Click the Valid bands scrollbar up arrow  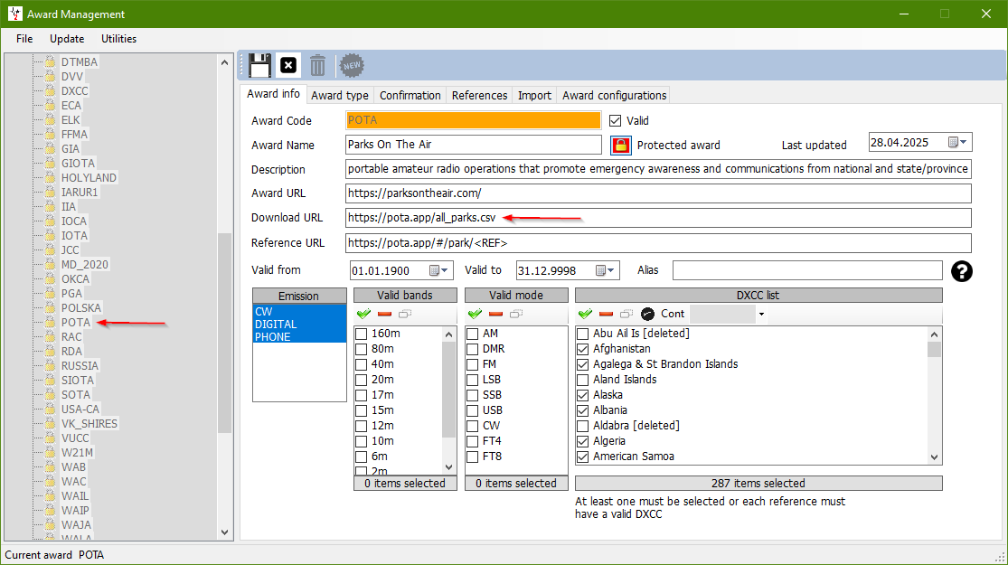click(448, 334)
